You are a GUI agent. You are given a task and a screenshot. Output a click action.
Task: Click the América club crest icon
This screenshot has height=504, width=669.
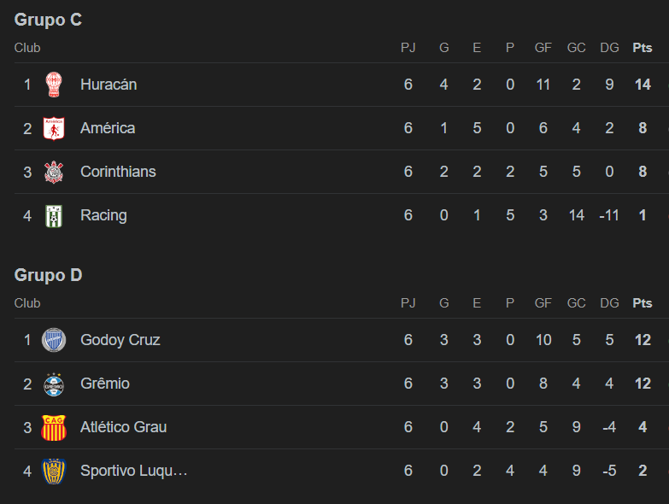pyautogui.click(x=54, y=128)
